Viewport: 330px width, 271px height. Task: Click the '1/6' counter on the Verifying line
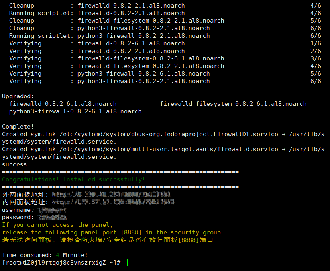[315, 43]
